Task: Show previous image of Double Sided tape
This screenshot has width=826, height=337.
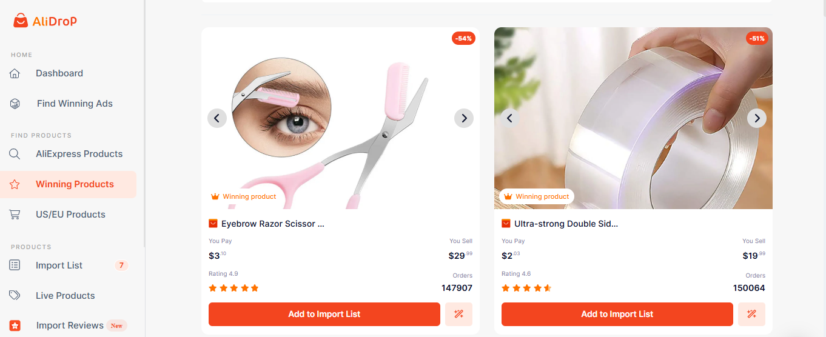Action: click(510, 118)
